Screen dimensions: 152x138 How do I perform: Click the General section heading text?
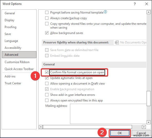coord(49,64)
